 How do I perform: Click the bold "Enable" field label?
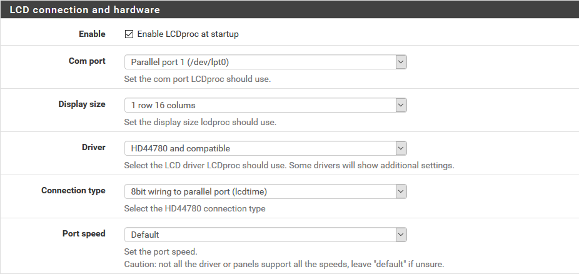pos(92,34)
